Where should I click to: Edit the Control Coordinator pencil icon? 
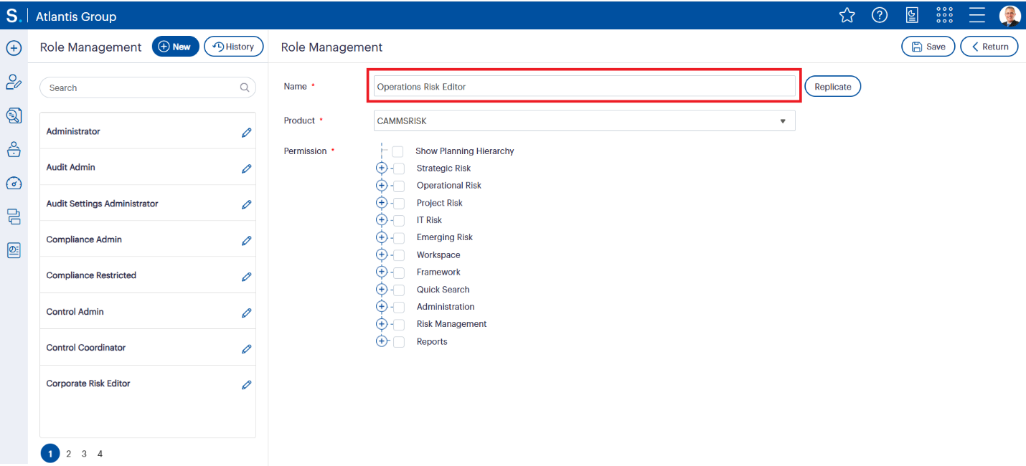coord(246,348)
